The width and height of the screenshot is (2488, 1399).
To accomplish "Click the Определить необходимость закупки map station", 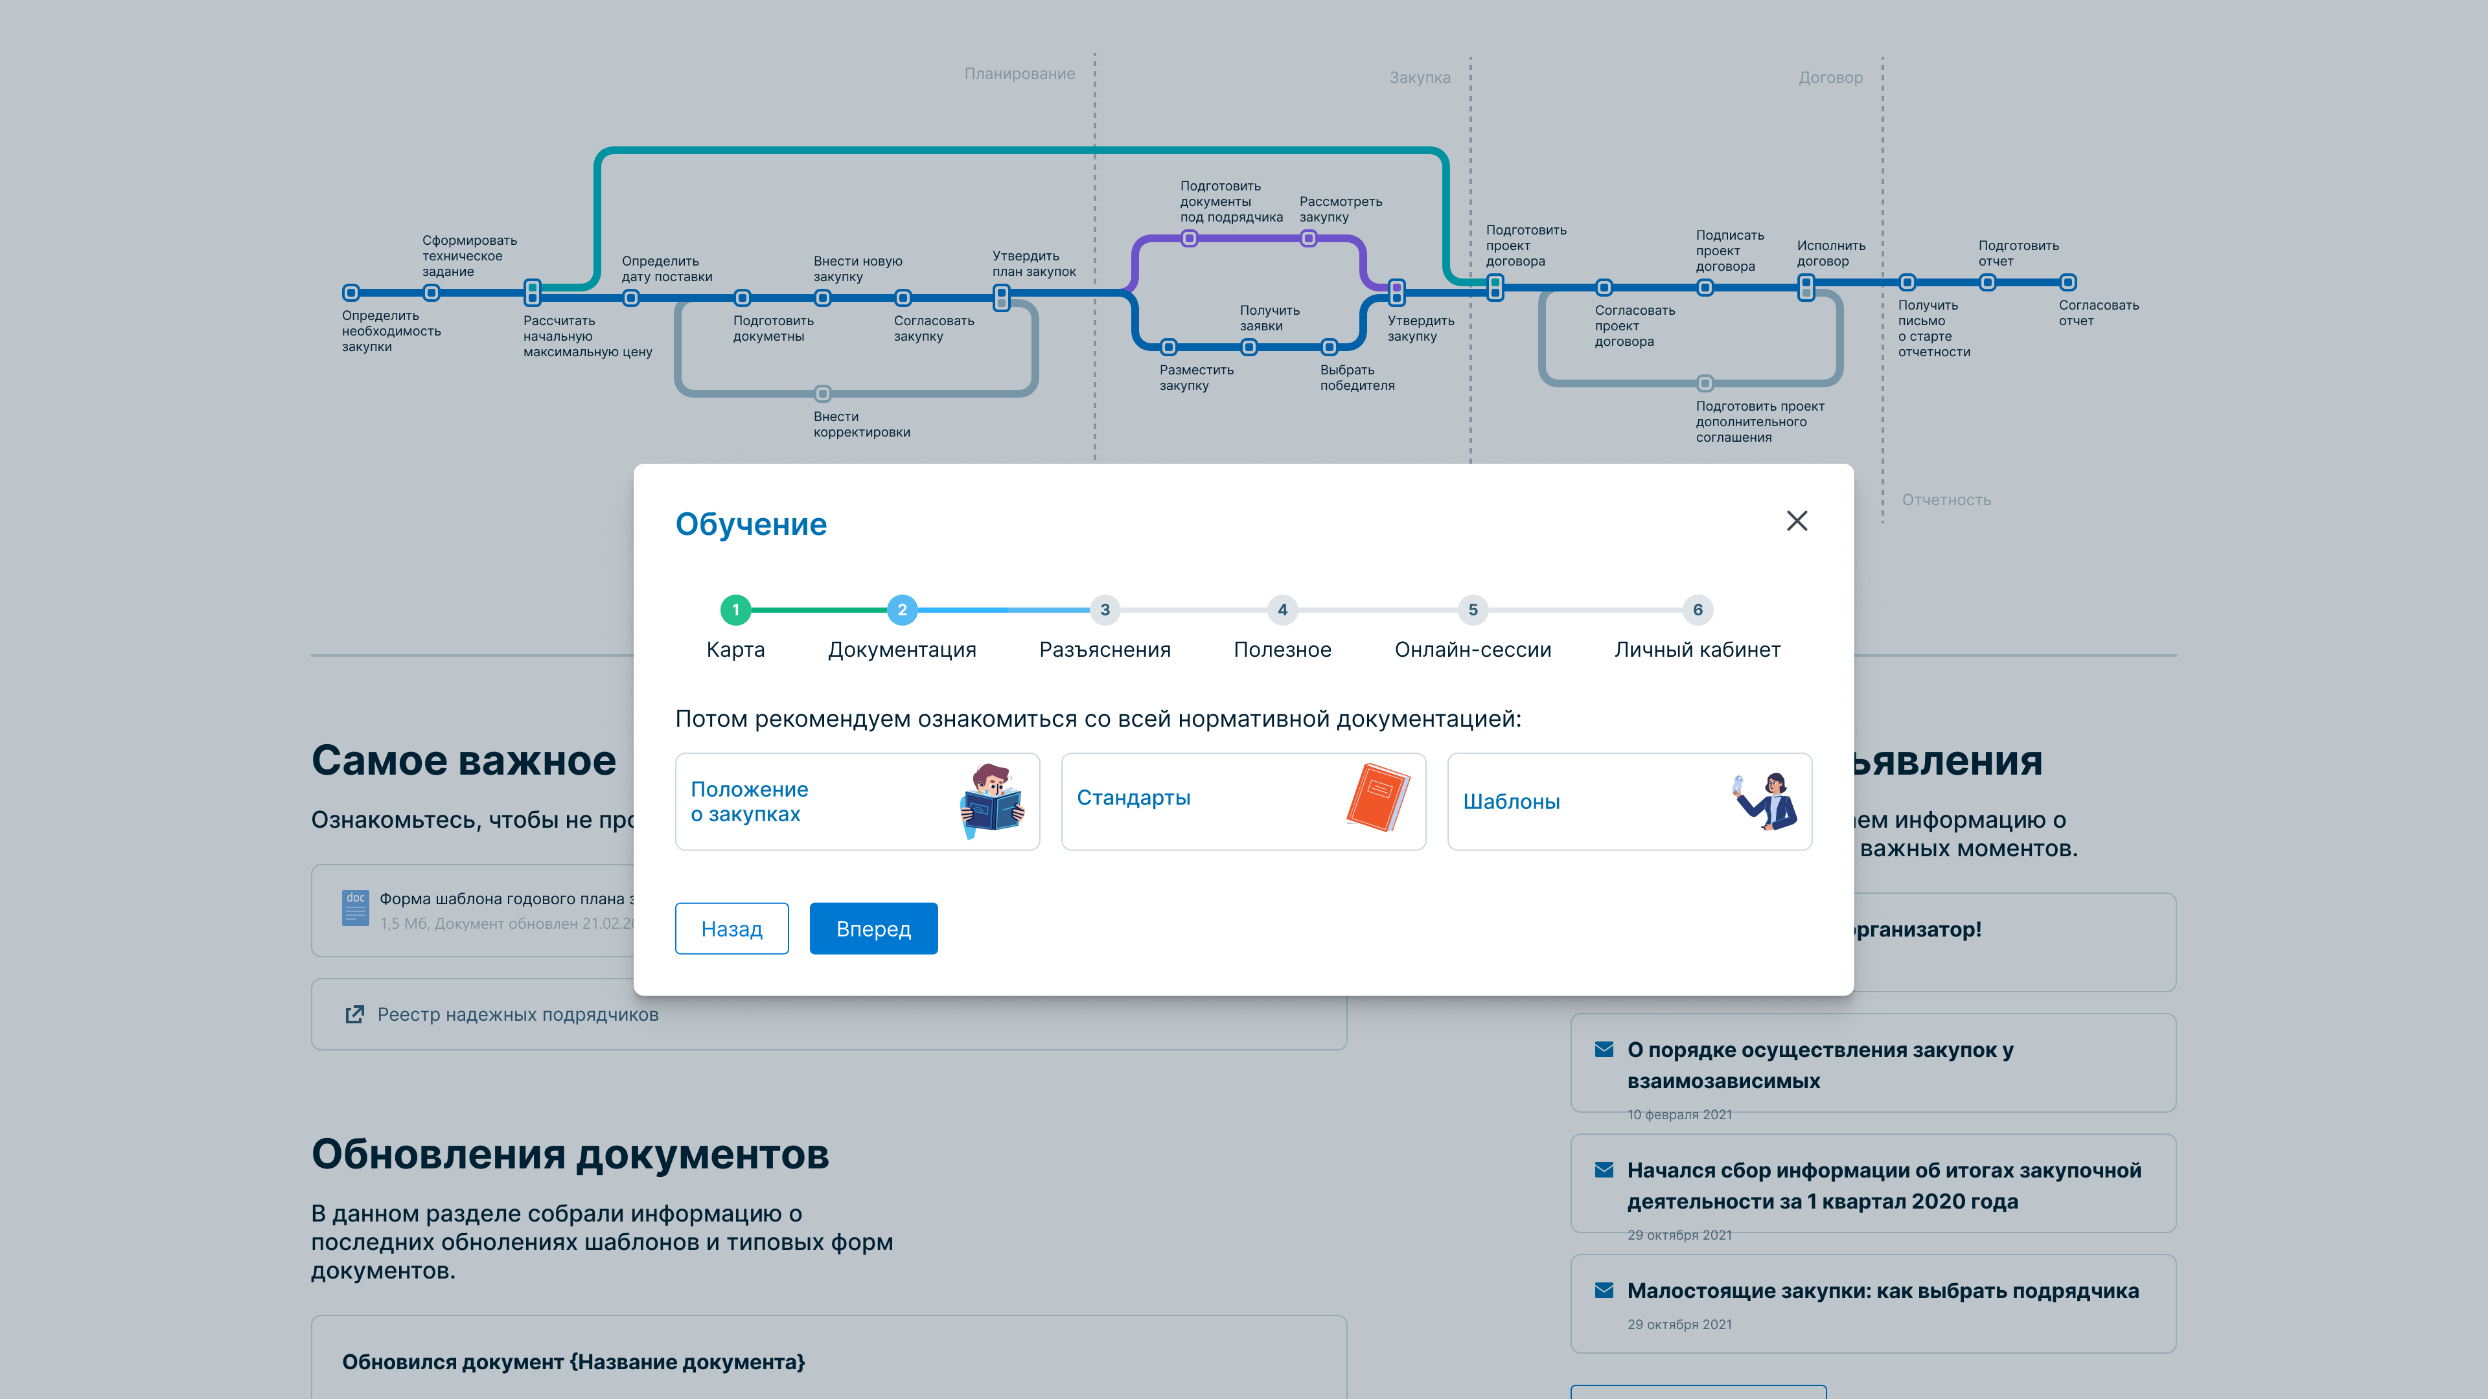I will click(x=352, y=293).
